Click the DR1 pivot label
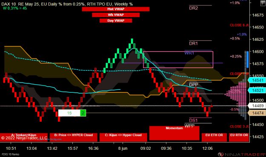Screen dimensions: 266x157 click(x=193, y=43)
